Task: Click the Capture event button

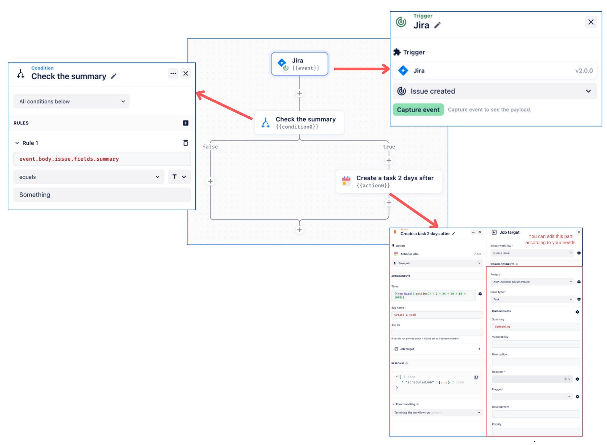Action: (418, 110)
